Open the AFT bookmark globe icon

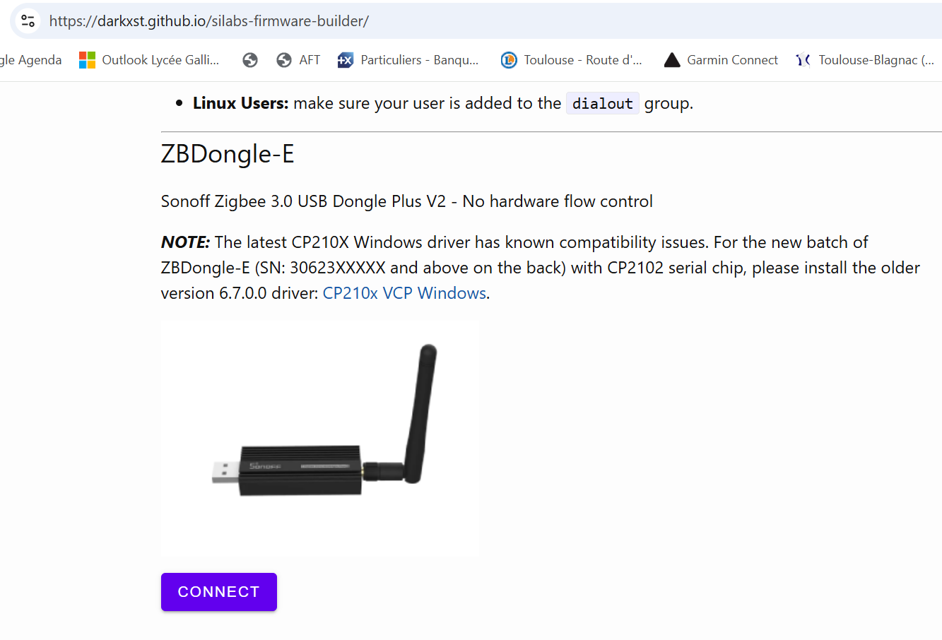tap(284, 60)
